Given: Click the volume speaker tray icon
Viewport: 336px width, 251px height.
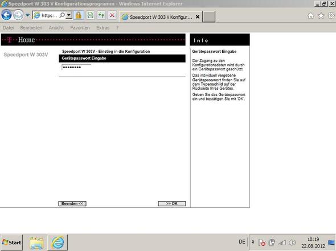Looking at the screenshot, I should click(292, 242).
